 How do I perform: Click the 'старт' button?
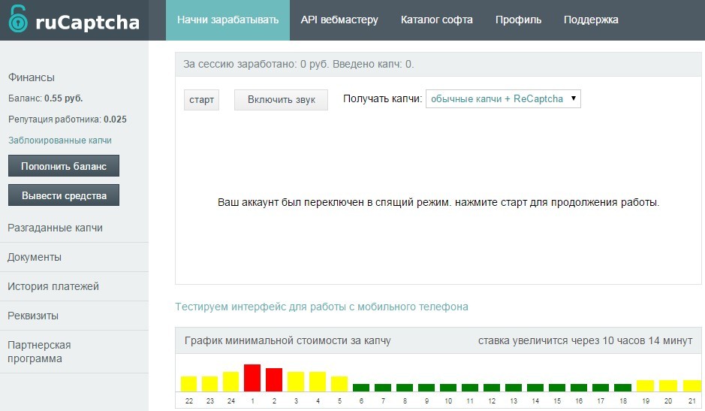tap(201, 99)
